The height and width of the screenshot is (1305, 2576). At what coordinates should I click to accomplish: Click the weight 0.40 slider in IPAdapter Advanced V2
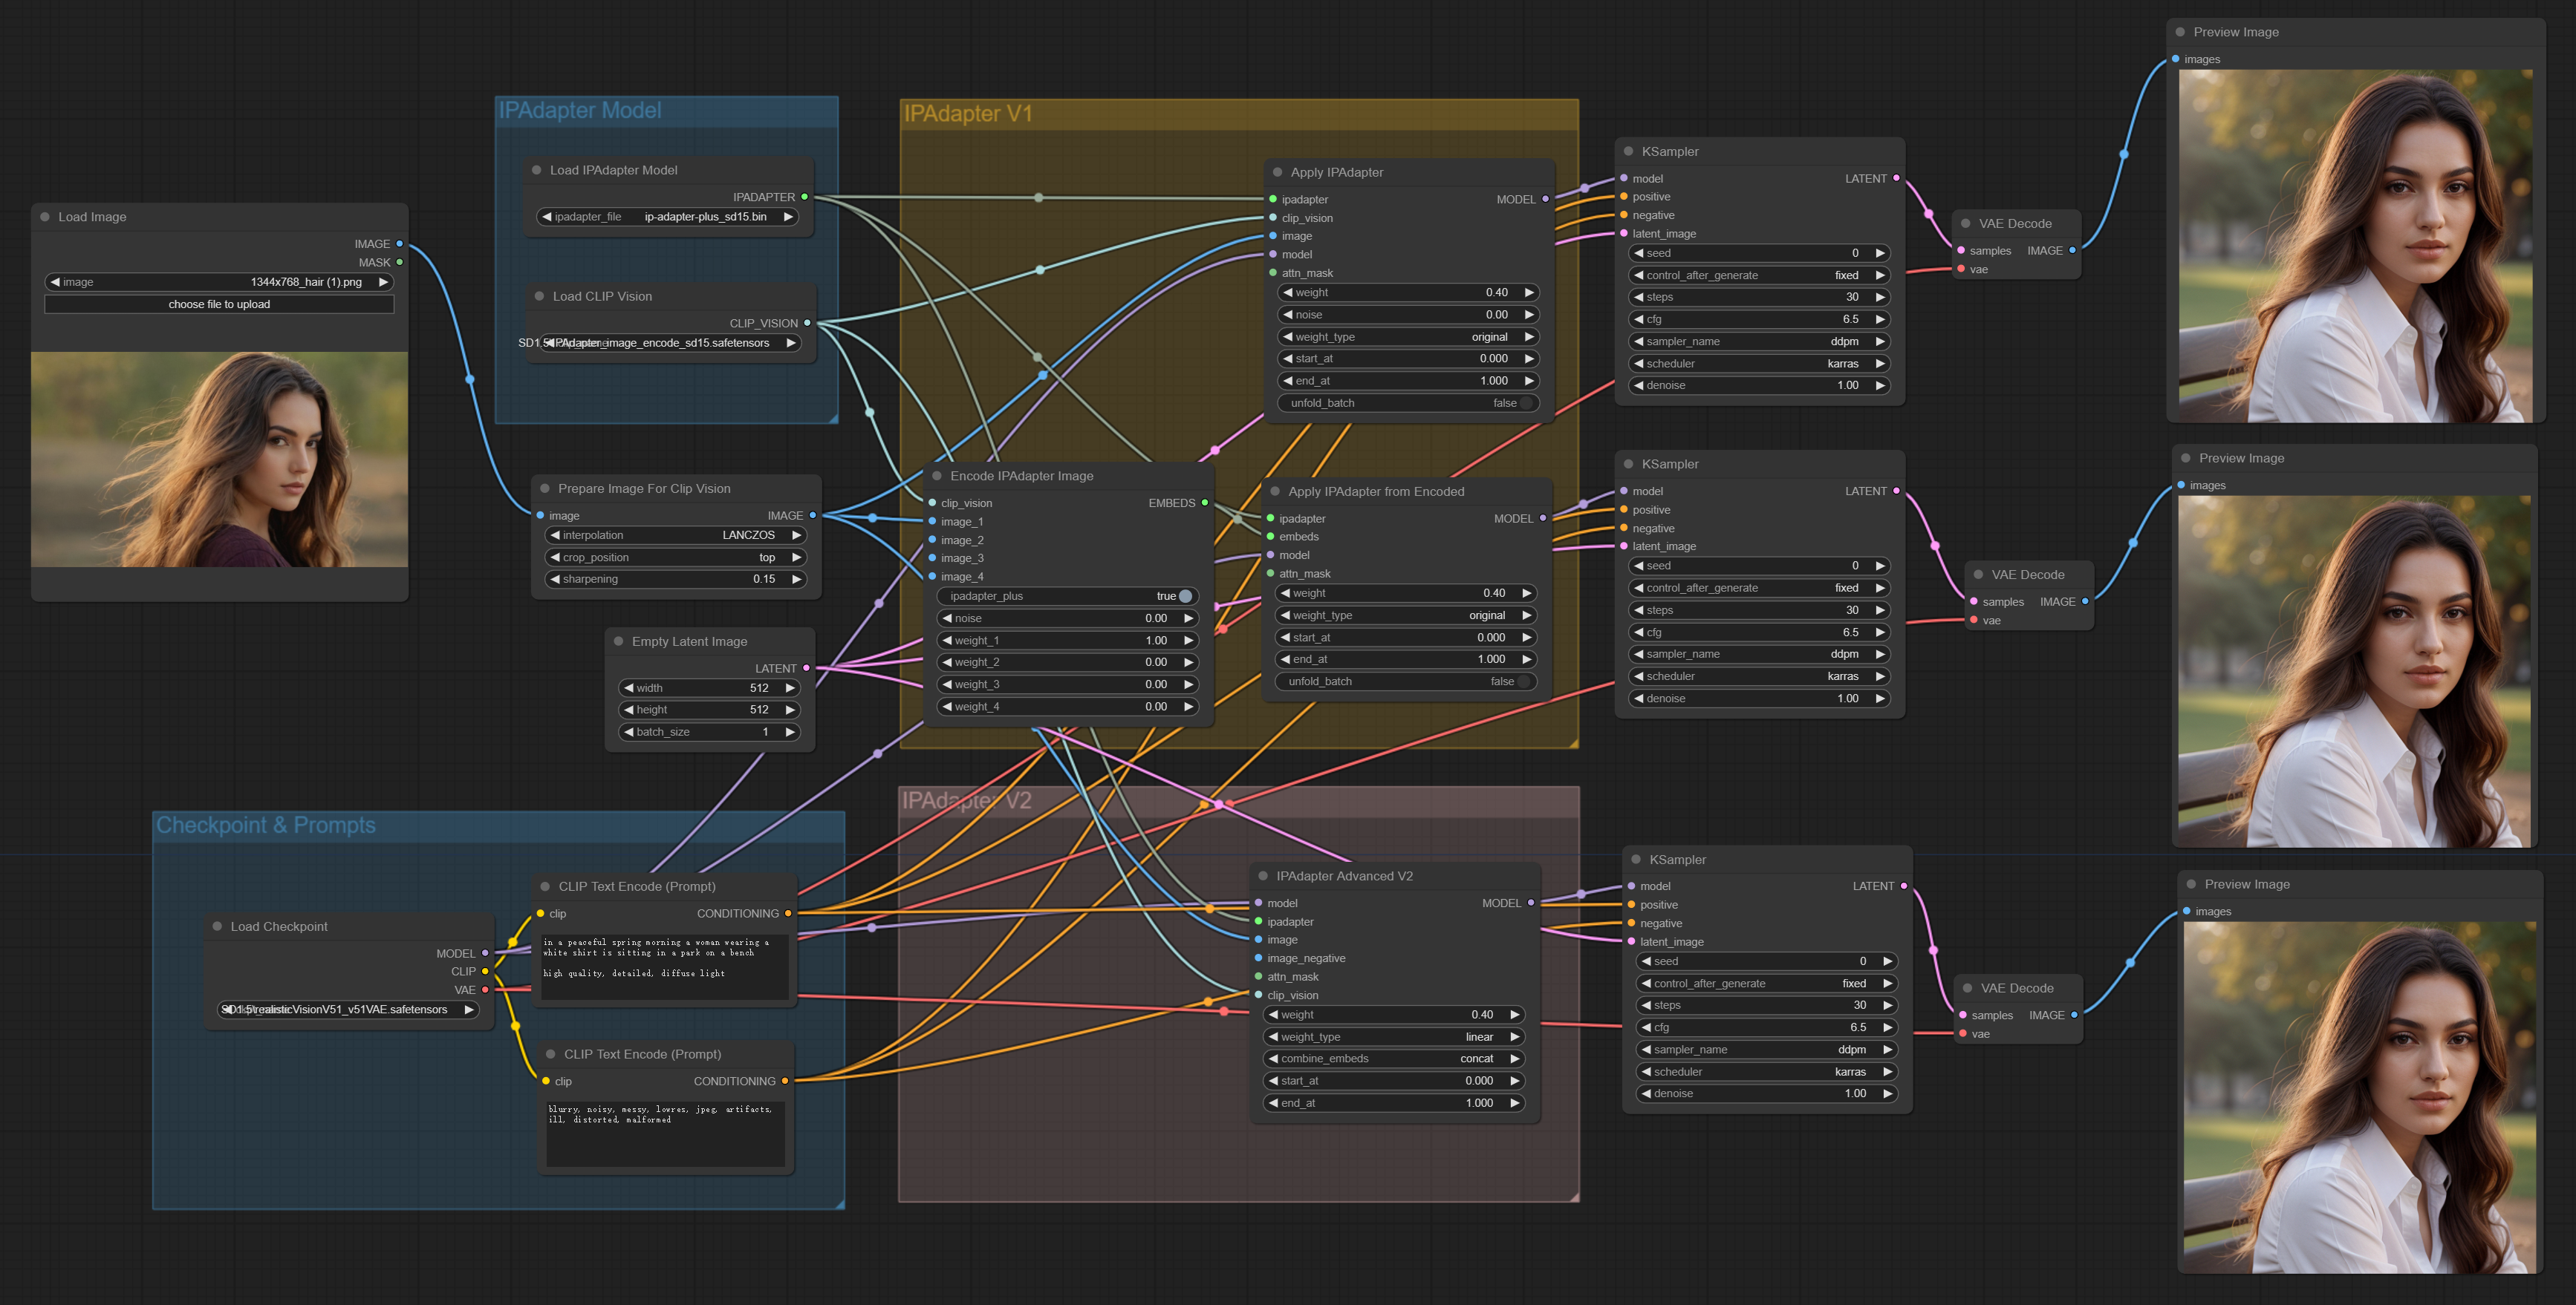(x=1393, y=1015)
